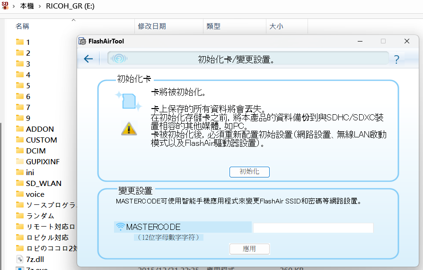The width and height of the screenshot is (423, 270).
Task: Expand chevron before RICOH_GR breadcrumb
Action: pos(40,6)
